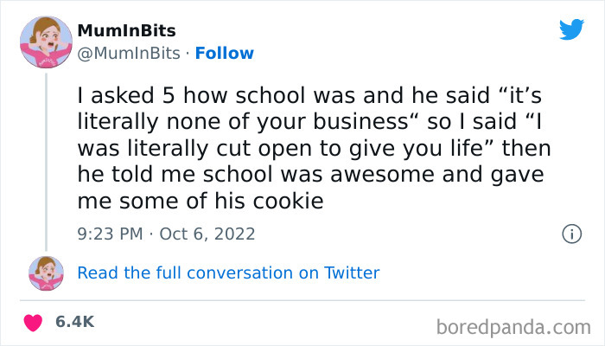The image size is (605, 346).
Task: Click the blue Twitter bird logo
Action: (571, 30)
